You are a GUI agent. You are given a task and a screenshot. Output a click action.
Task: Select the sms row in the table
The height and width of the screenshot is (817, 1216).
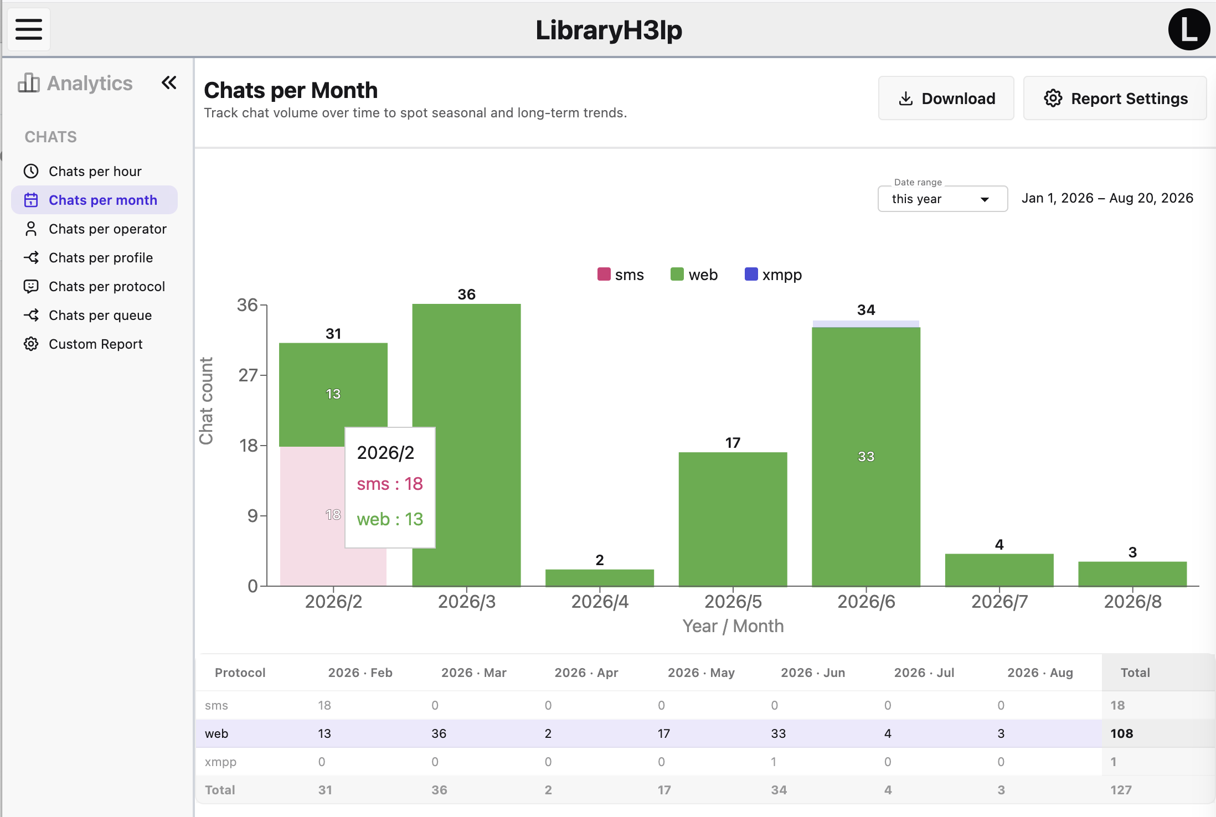(704, 705)
